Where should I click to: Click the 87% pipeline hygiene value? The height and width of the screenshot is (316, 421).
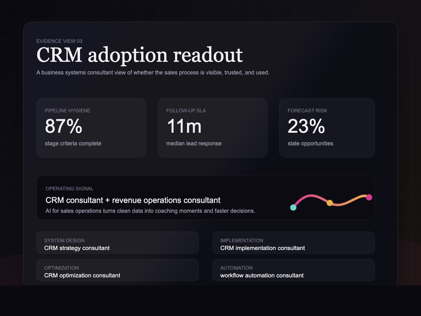(x=64, y=126)
